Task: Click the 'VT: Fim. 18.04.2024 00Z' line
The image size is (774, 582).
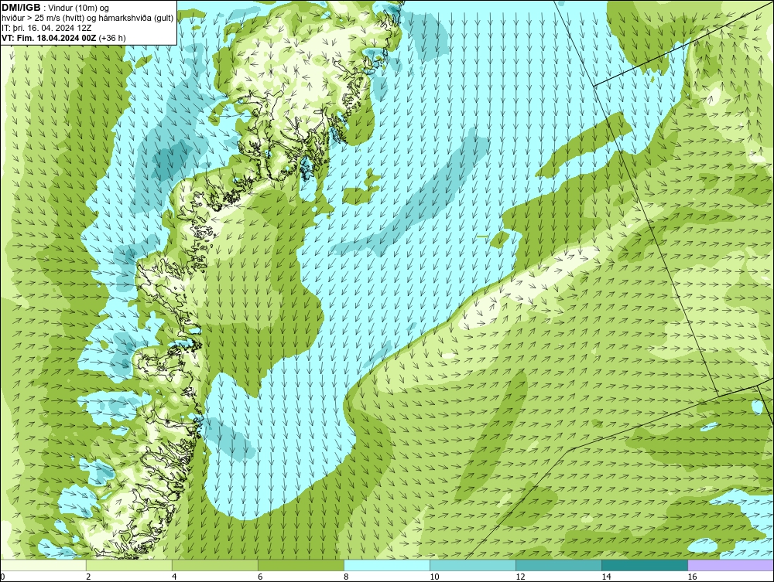Action: [x=49, y=38]
